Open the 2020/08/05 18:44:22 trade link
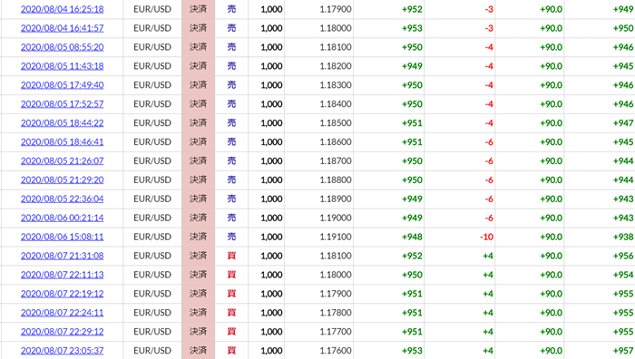The image size is (635, 359). (62, 123)
